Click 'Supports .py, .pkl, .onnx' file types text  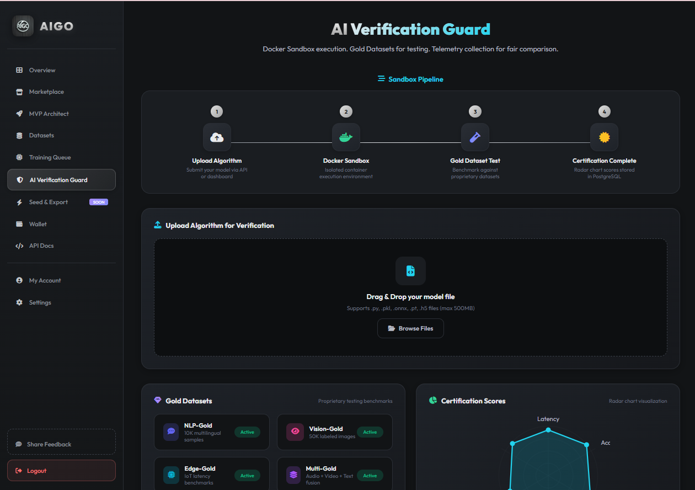(x=410, y=308)
